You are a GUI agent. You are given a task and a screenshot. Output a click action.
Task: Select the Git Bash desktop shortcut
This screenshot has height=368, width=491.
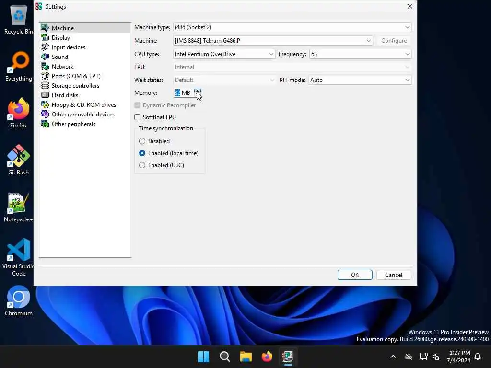[x=18, y=160]
